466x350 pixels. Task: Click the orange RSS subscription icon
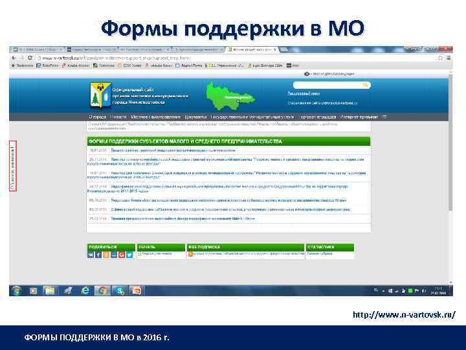tap(191, 254)
